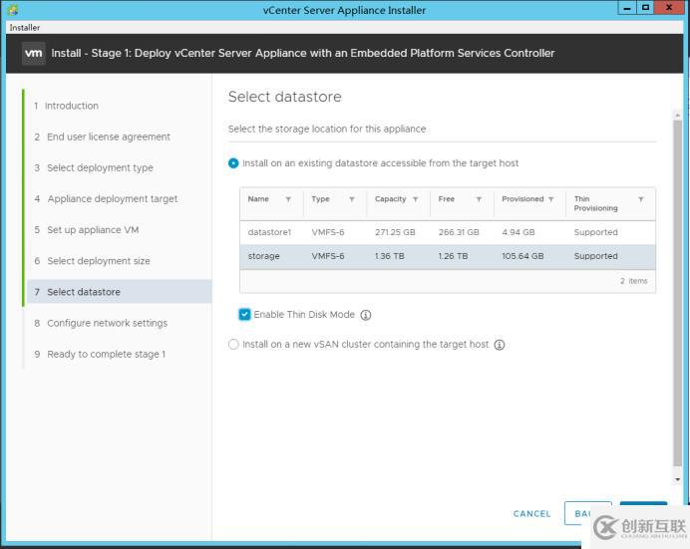Select Install on a new vSAN cluster radio
This screenshot has width=690, height=549.
(233, 344)
